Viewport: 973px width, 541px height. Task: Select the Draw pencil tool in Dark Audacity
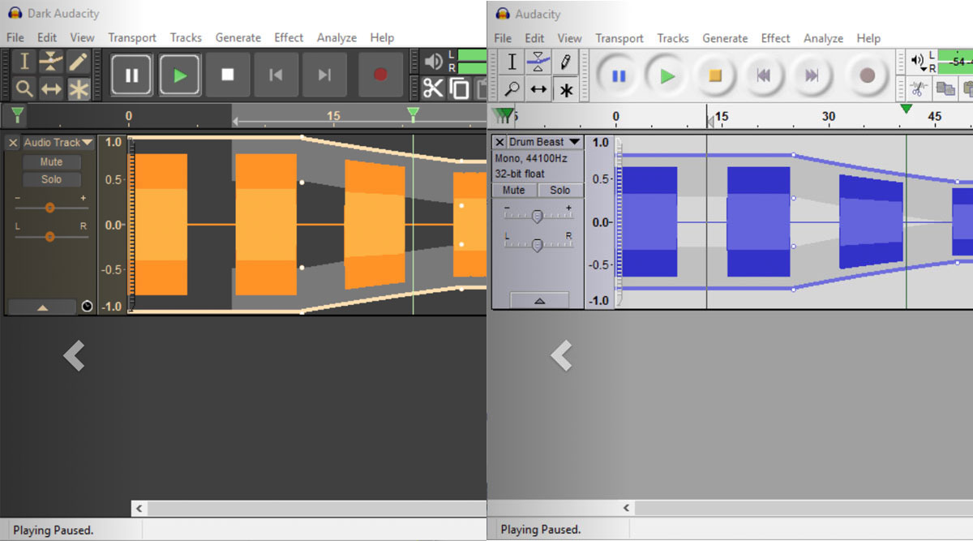coord(78,62)
